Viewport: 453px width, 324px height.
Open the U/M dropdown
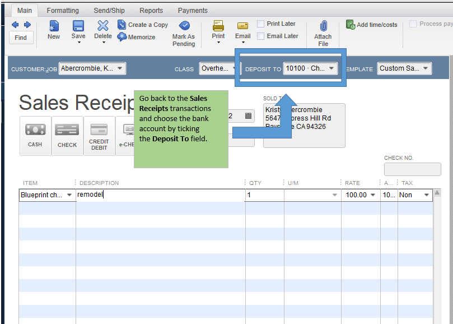click(x=334, y=195)
